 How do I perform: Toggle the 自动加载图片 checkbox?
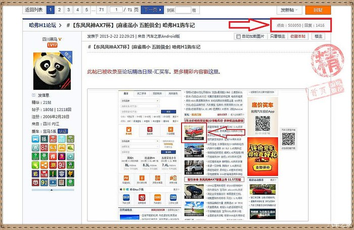(239, 36)
